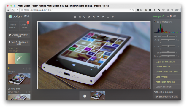Click the green icon next to dimogor
The height and width of the screenshot is (108, 187).
163,16
